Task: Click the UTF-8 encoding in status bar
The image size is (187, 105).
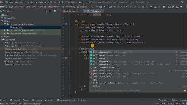Action: click(x=169, y=104)
